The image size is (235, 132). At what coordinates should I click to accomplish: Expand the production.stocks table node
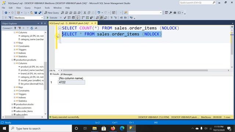click(12, 104)
